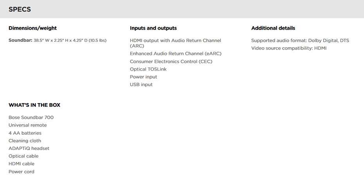Click Bose Soundbar 700 list item

tap(31, 118)
